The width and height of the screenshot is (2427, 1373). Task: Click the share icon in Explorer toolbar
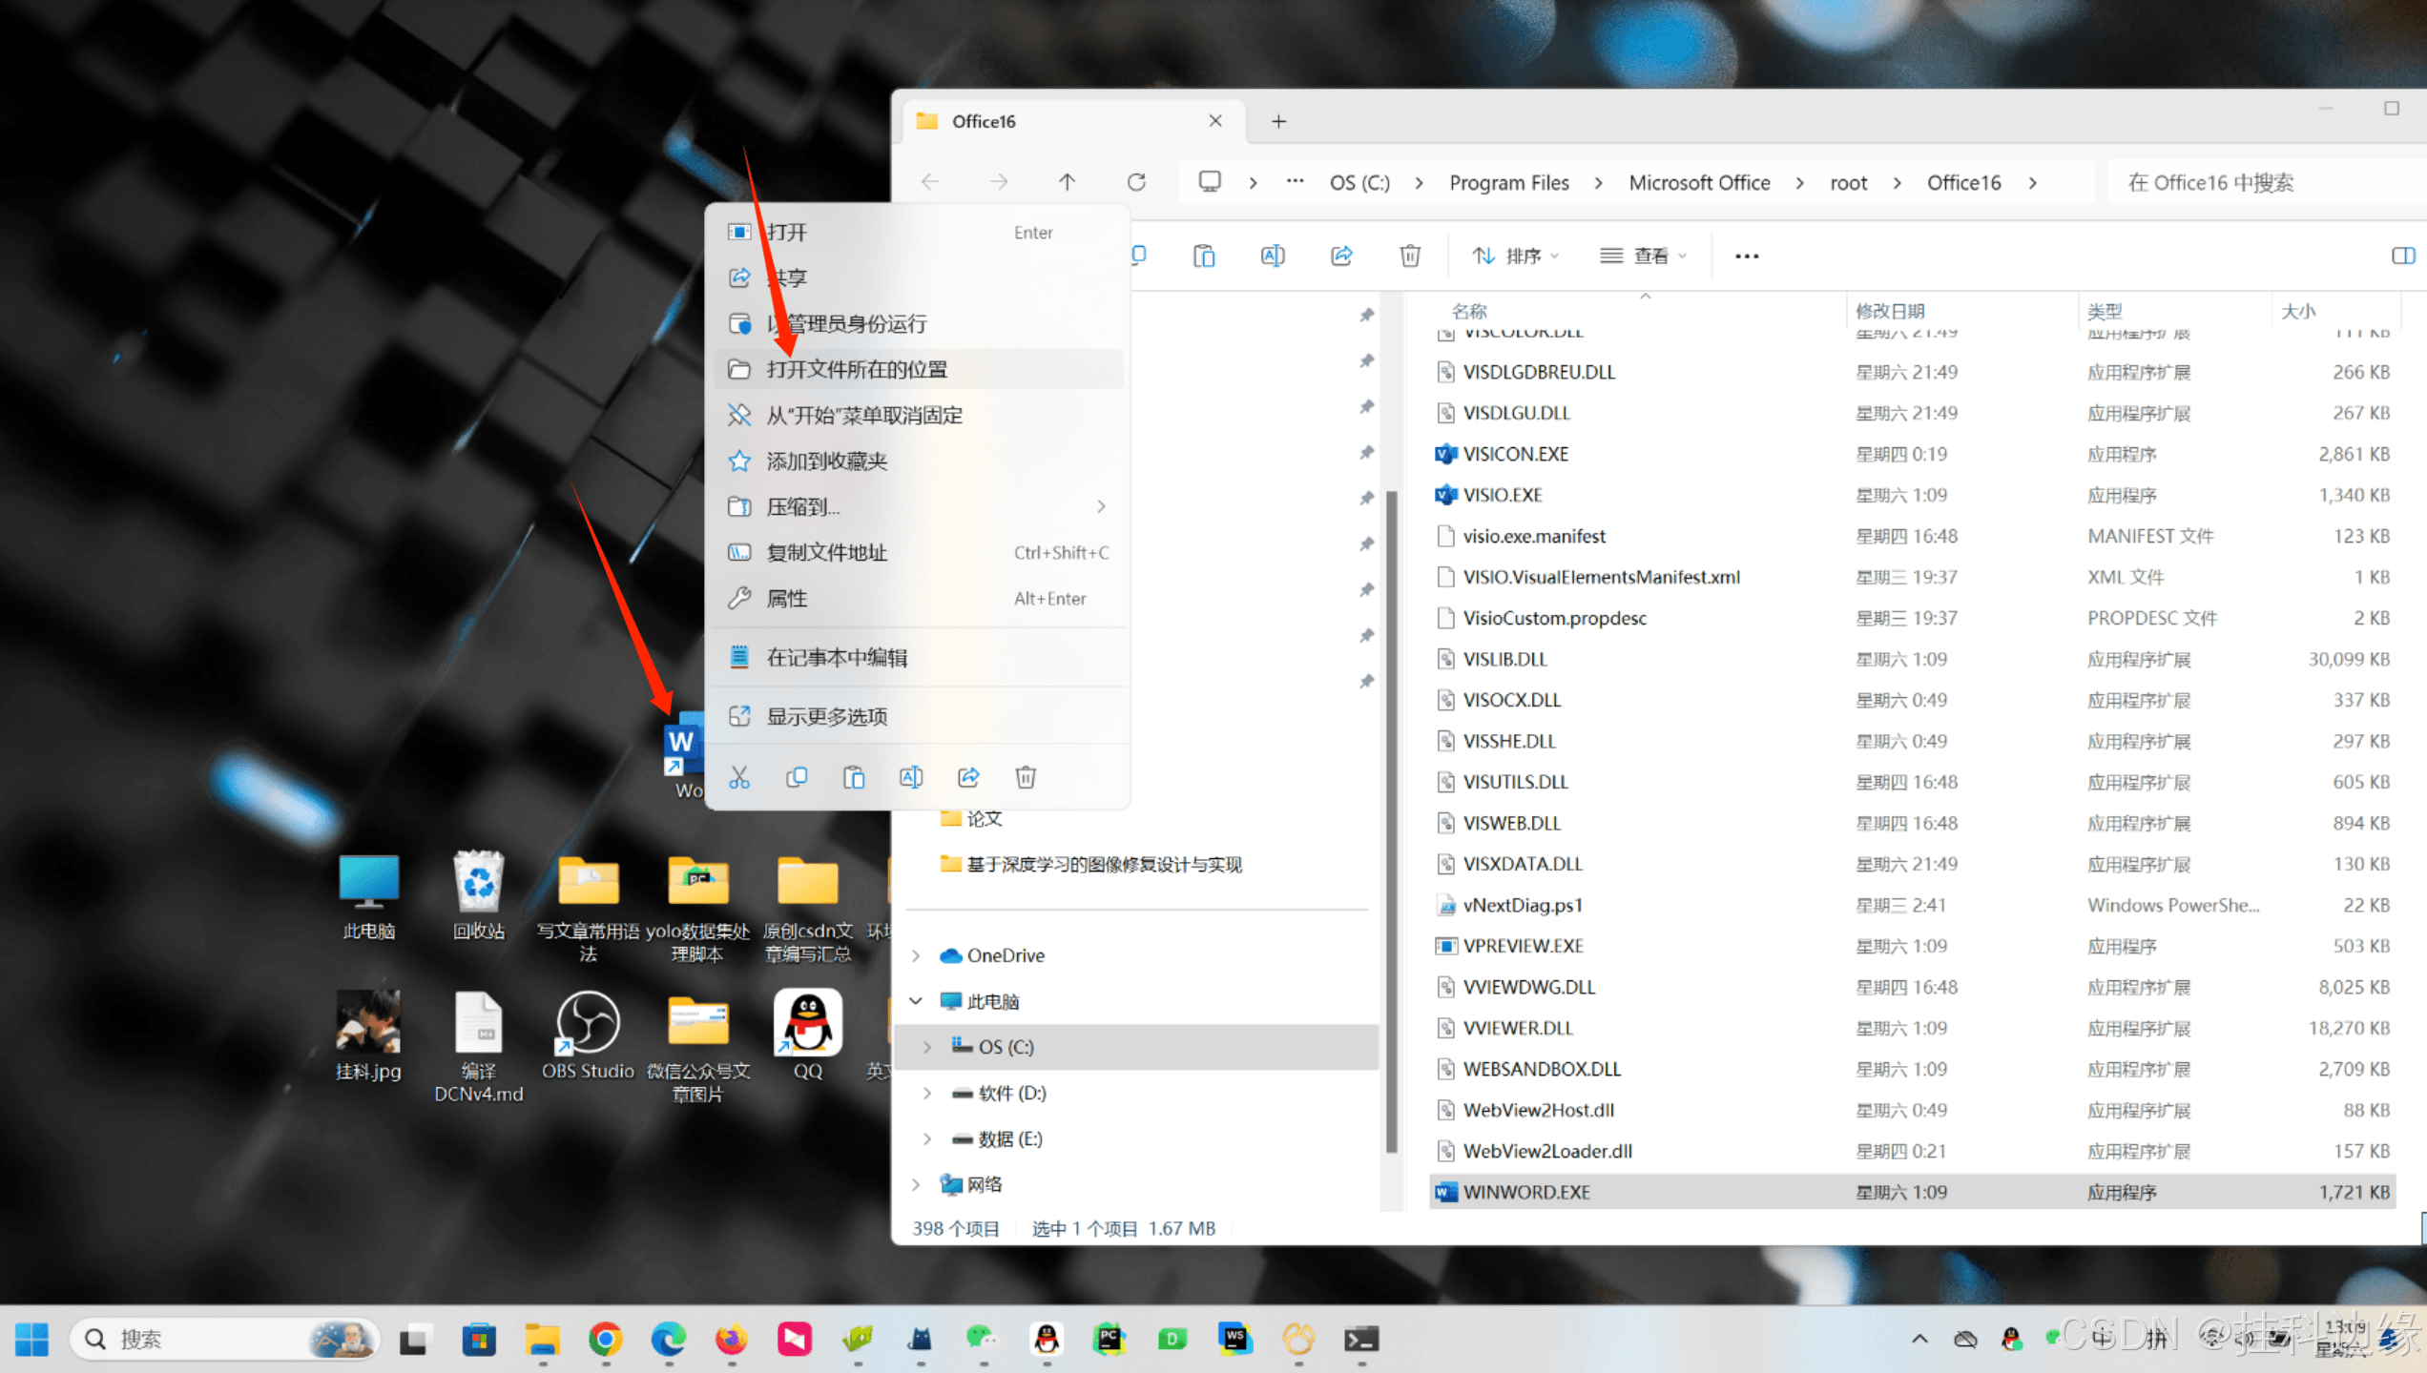[x=1341, y=256]
